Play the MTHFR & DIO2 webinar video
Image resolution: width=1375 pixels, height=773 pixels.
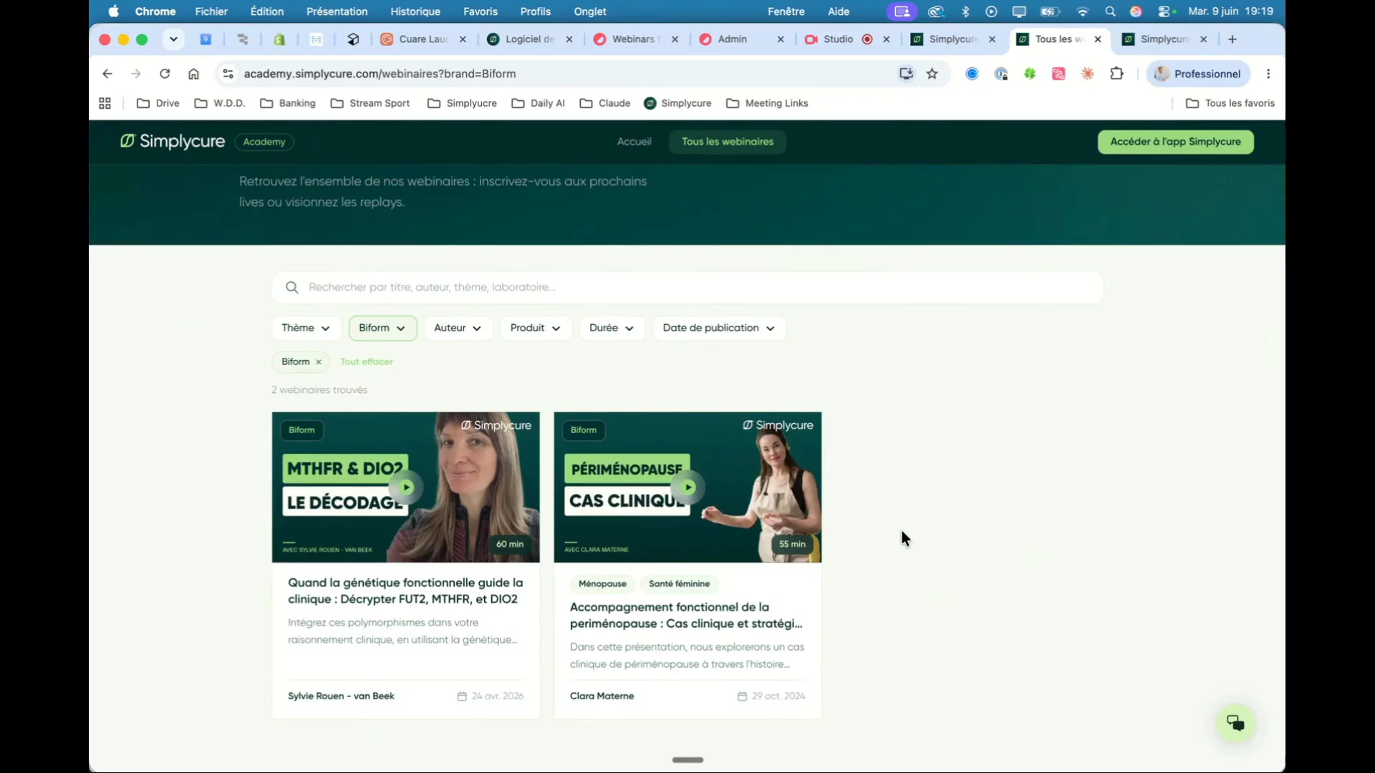[406, 487]
